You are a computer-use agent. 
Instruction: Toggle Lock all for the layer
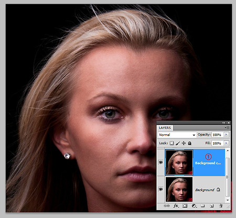pos(190,143)
